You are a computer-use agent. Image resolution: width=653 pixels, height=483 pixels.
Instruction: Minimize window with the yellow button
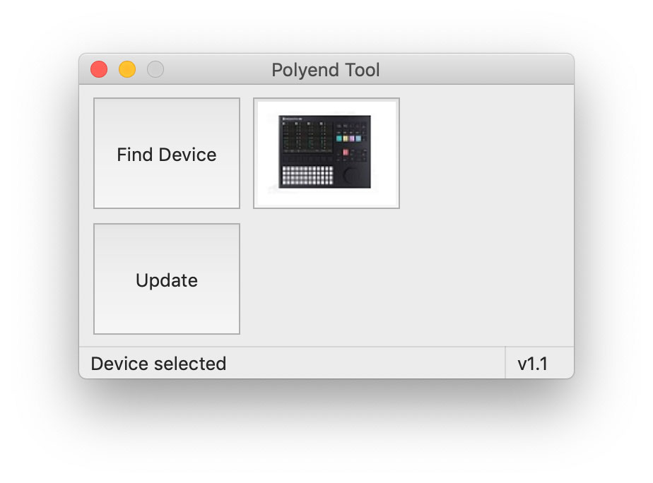[127, 69]
